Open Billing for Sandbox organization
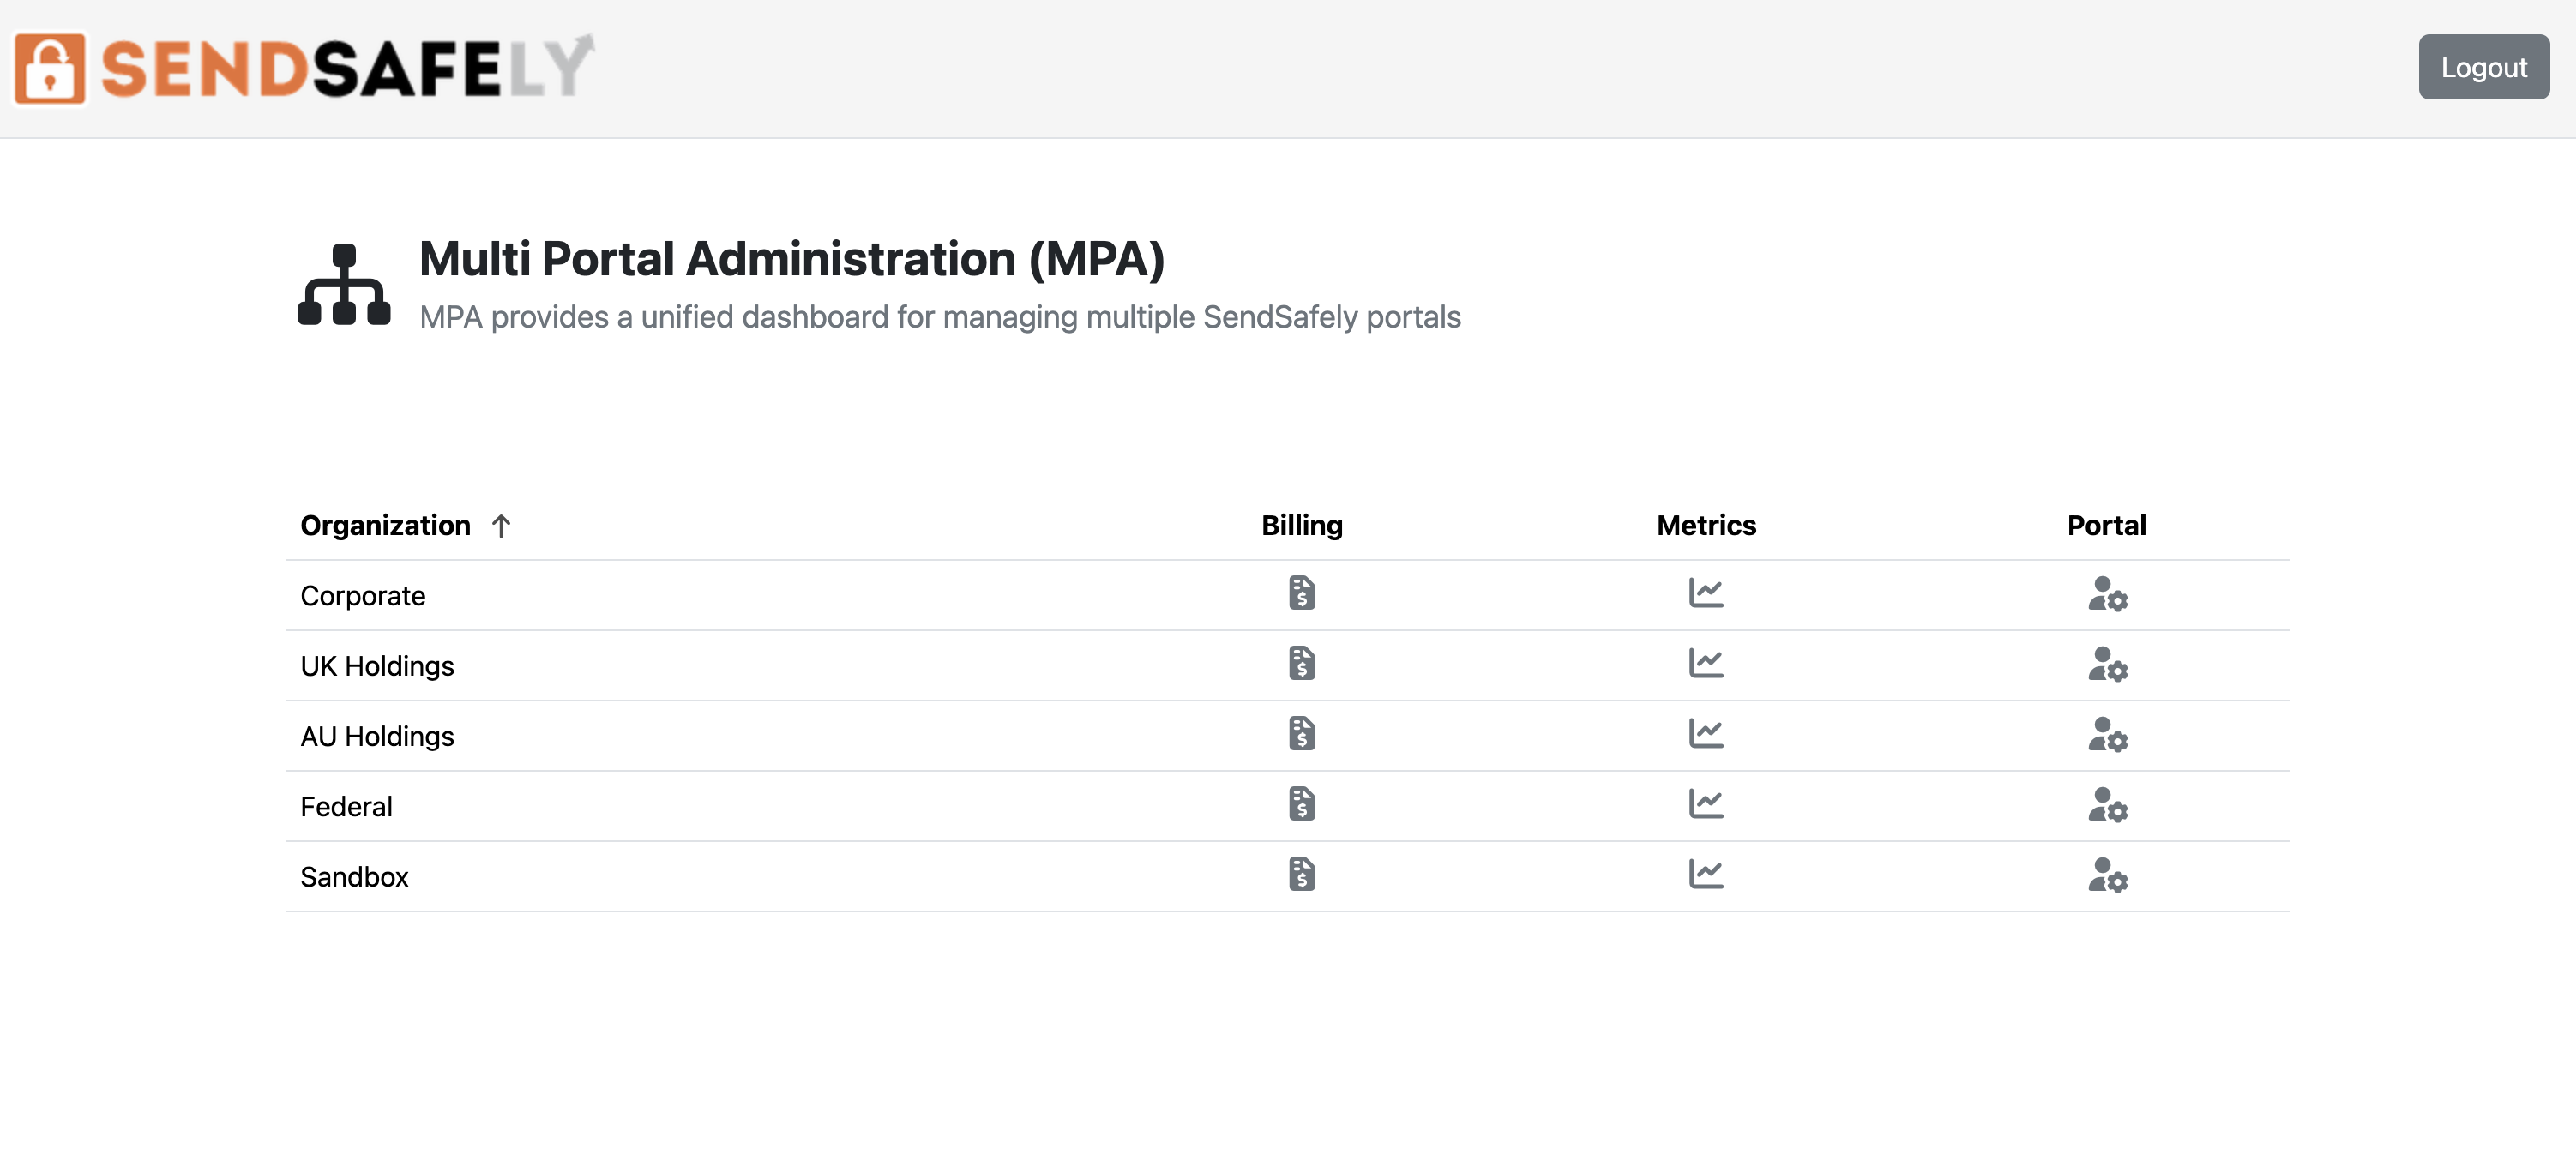This screenshot has width=2576, height=1161. [1301, 874]
